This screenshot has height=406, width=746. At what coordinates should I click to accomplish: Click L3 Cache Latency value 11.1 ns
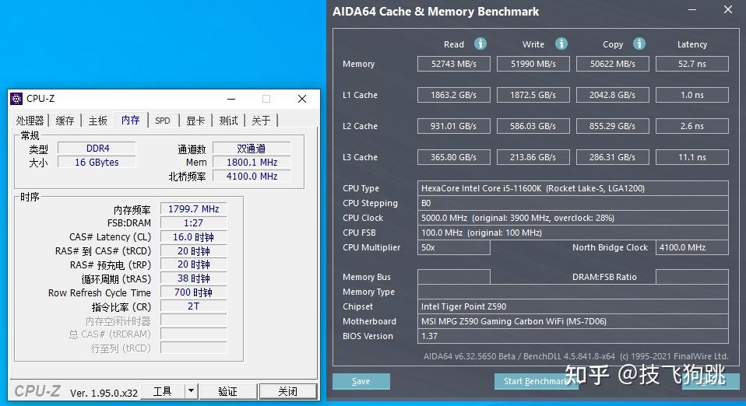pos(692,157)
